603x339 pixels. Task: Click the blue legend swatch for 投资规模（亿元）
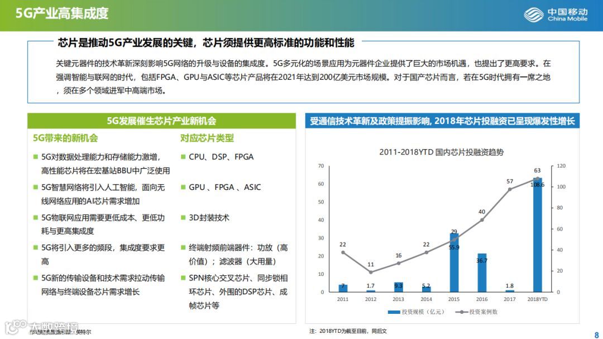pos(394,312)
